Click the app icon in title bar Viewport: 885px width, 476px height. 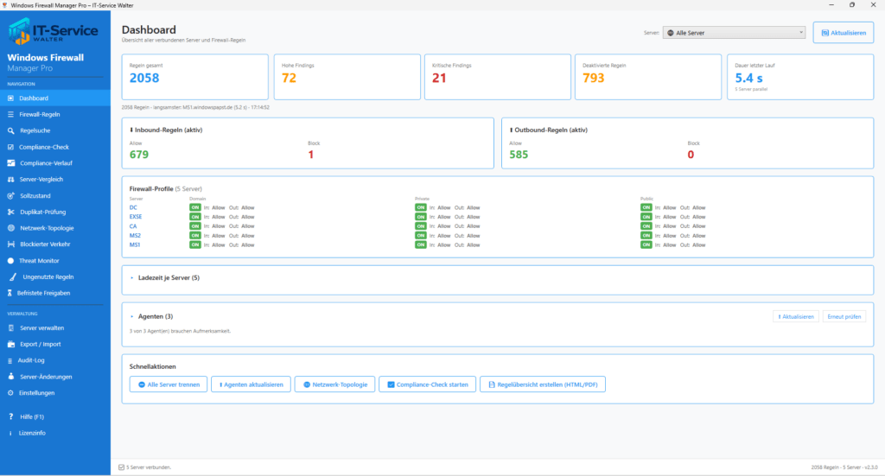[5, 5]
